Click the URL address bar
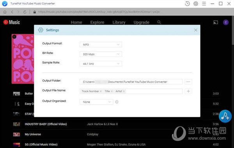Screen dimensions: 234x148 99,12
